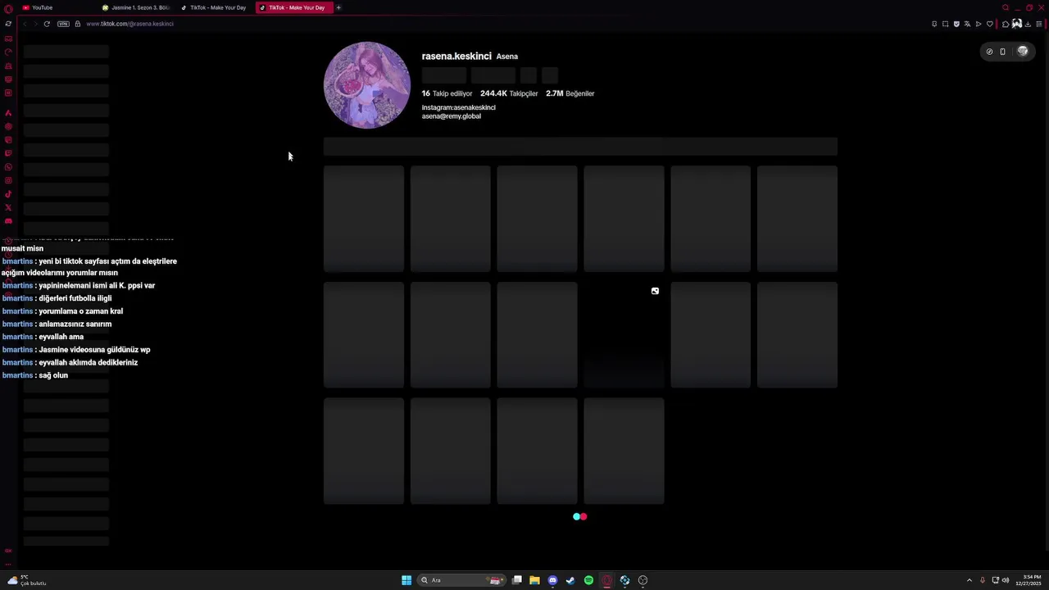The image size is (1049, 590).
Task: Open the round avatar in floating pill
Action: pyautogui.click(x=1022, y=52)
